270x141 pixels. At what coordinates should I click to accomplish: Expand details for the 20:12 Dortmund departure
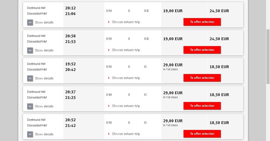(x=30, y=22)
